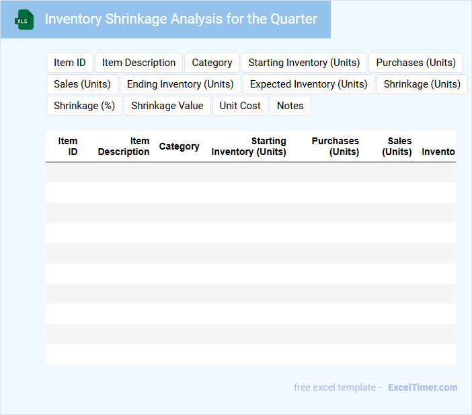
Task: Click the page title heading
Action: point(181,19)
